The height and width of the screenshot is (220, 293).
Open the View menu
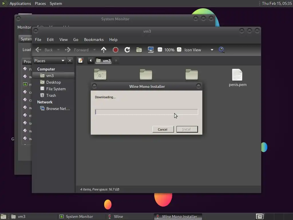point(64,40)
